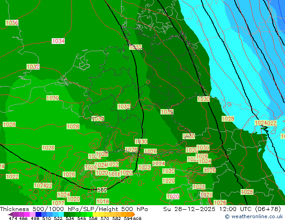Pick the bright magenta legend swatch

click(x=27, y=214)
